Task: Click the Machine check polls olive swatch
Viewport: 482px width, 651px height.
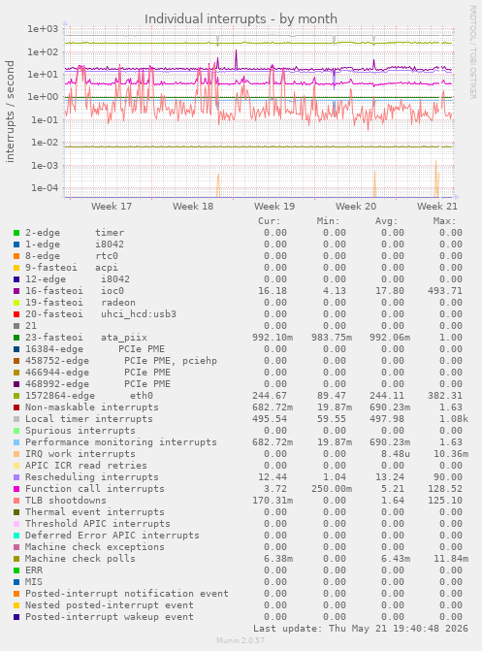Action: pos(16,559)
